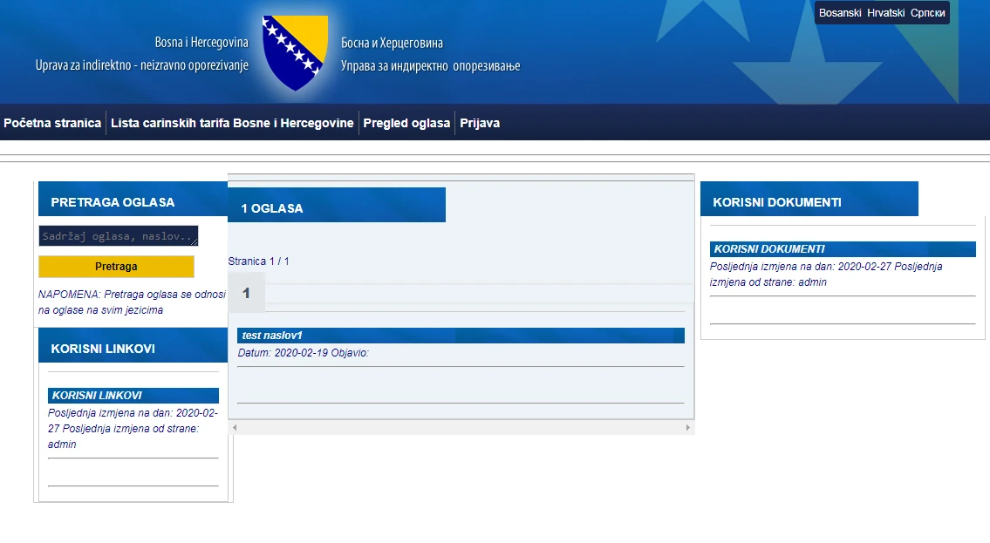Open the Početna stranica menu item
The image size is (990, 543).
click(52, 123)
